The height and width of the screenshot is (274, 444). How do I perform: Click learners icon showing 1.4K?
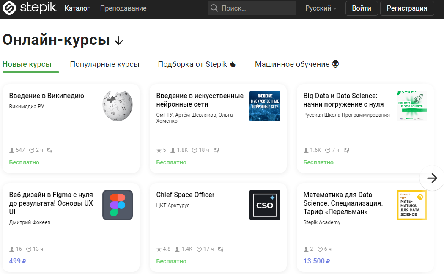tap(177, 249)
